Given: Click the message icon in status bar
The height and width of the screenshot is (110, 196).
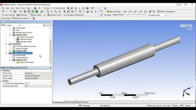Looking at the screenshot, I should click(80, 105).
